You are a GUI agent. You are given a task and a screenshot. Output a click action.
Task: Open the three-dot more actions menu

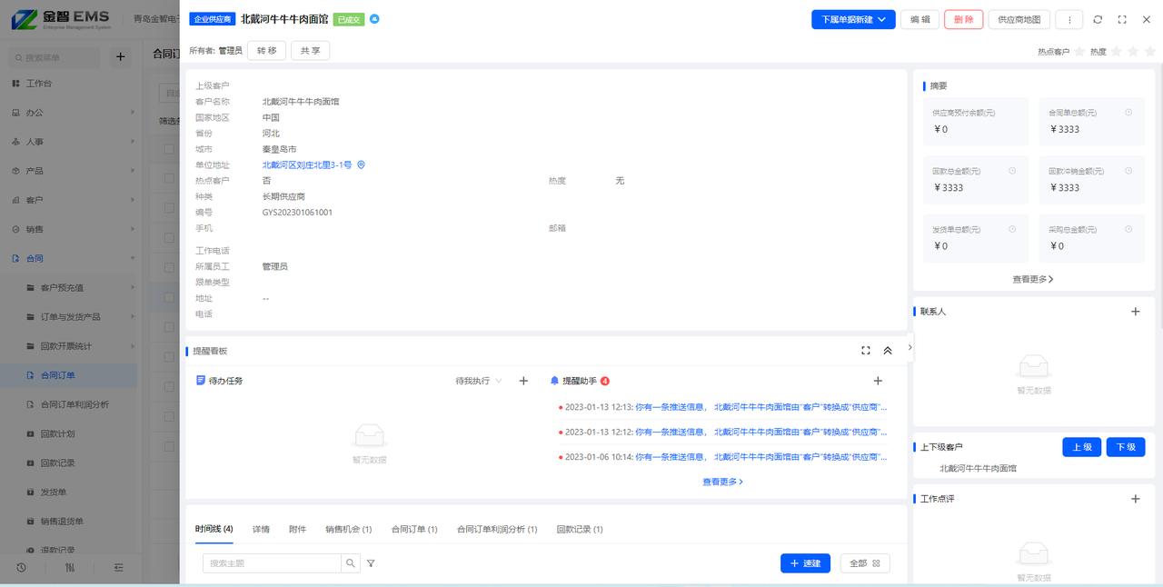point(1069,19)
